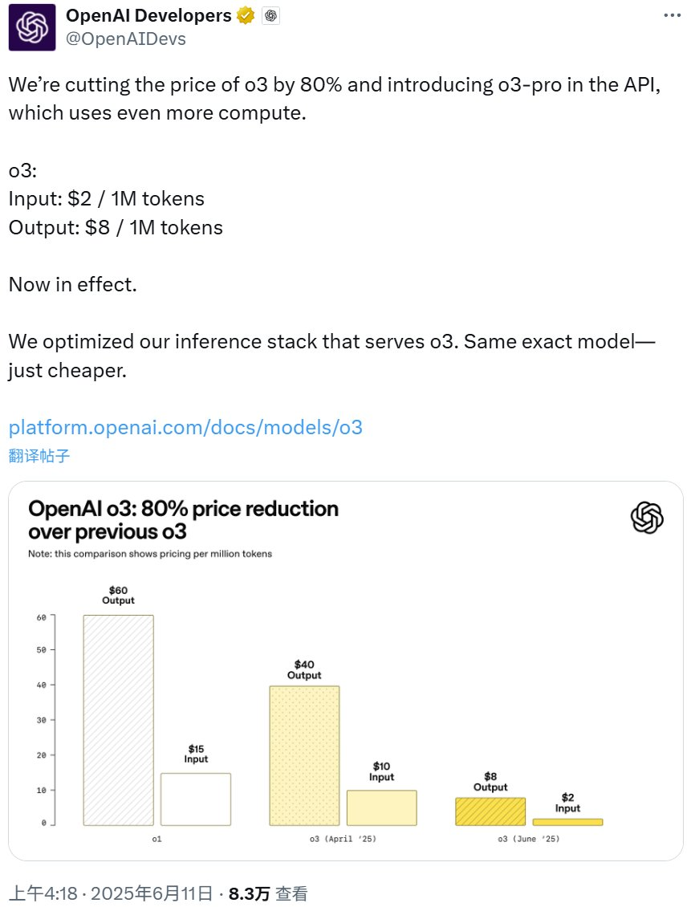Screen dimensions: 691x907
Task: Click the o3 (June '25) axis label
Action: (x=528, y=839)
